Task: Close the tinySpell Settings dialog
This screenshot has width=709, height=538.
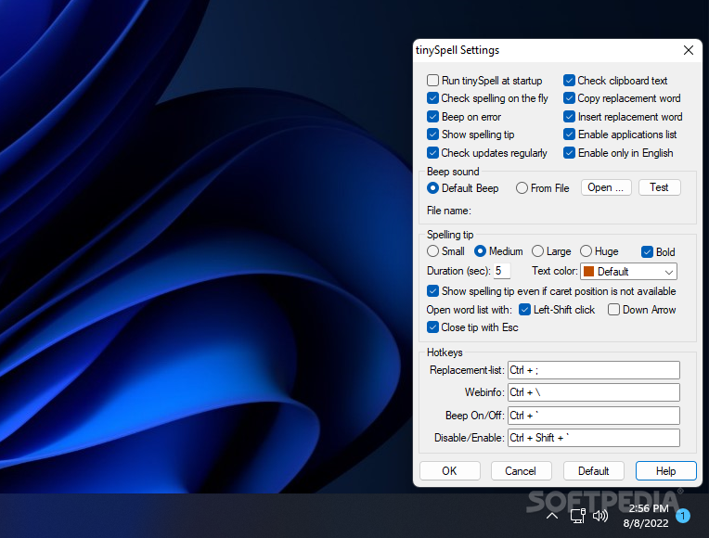Action: point(689,50)
